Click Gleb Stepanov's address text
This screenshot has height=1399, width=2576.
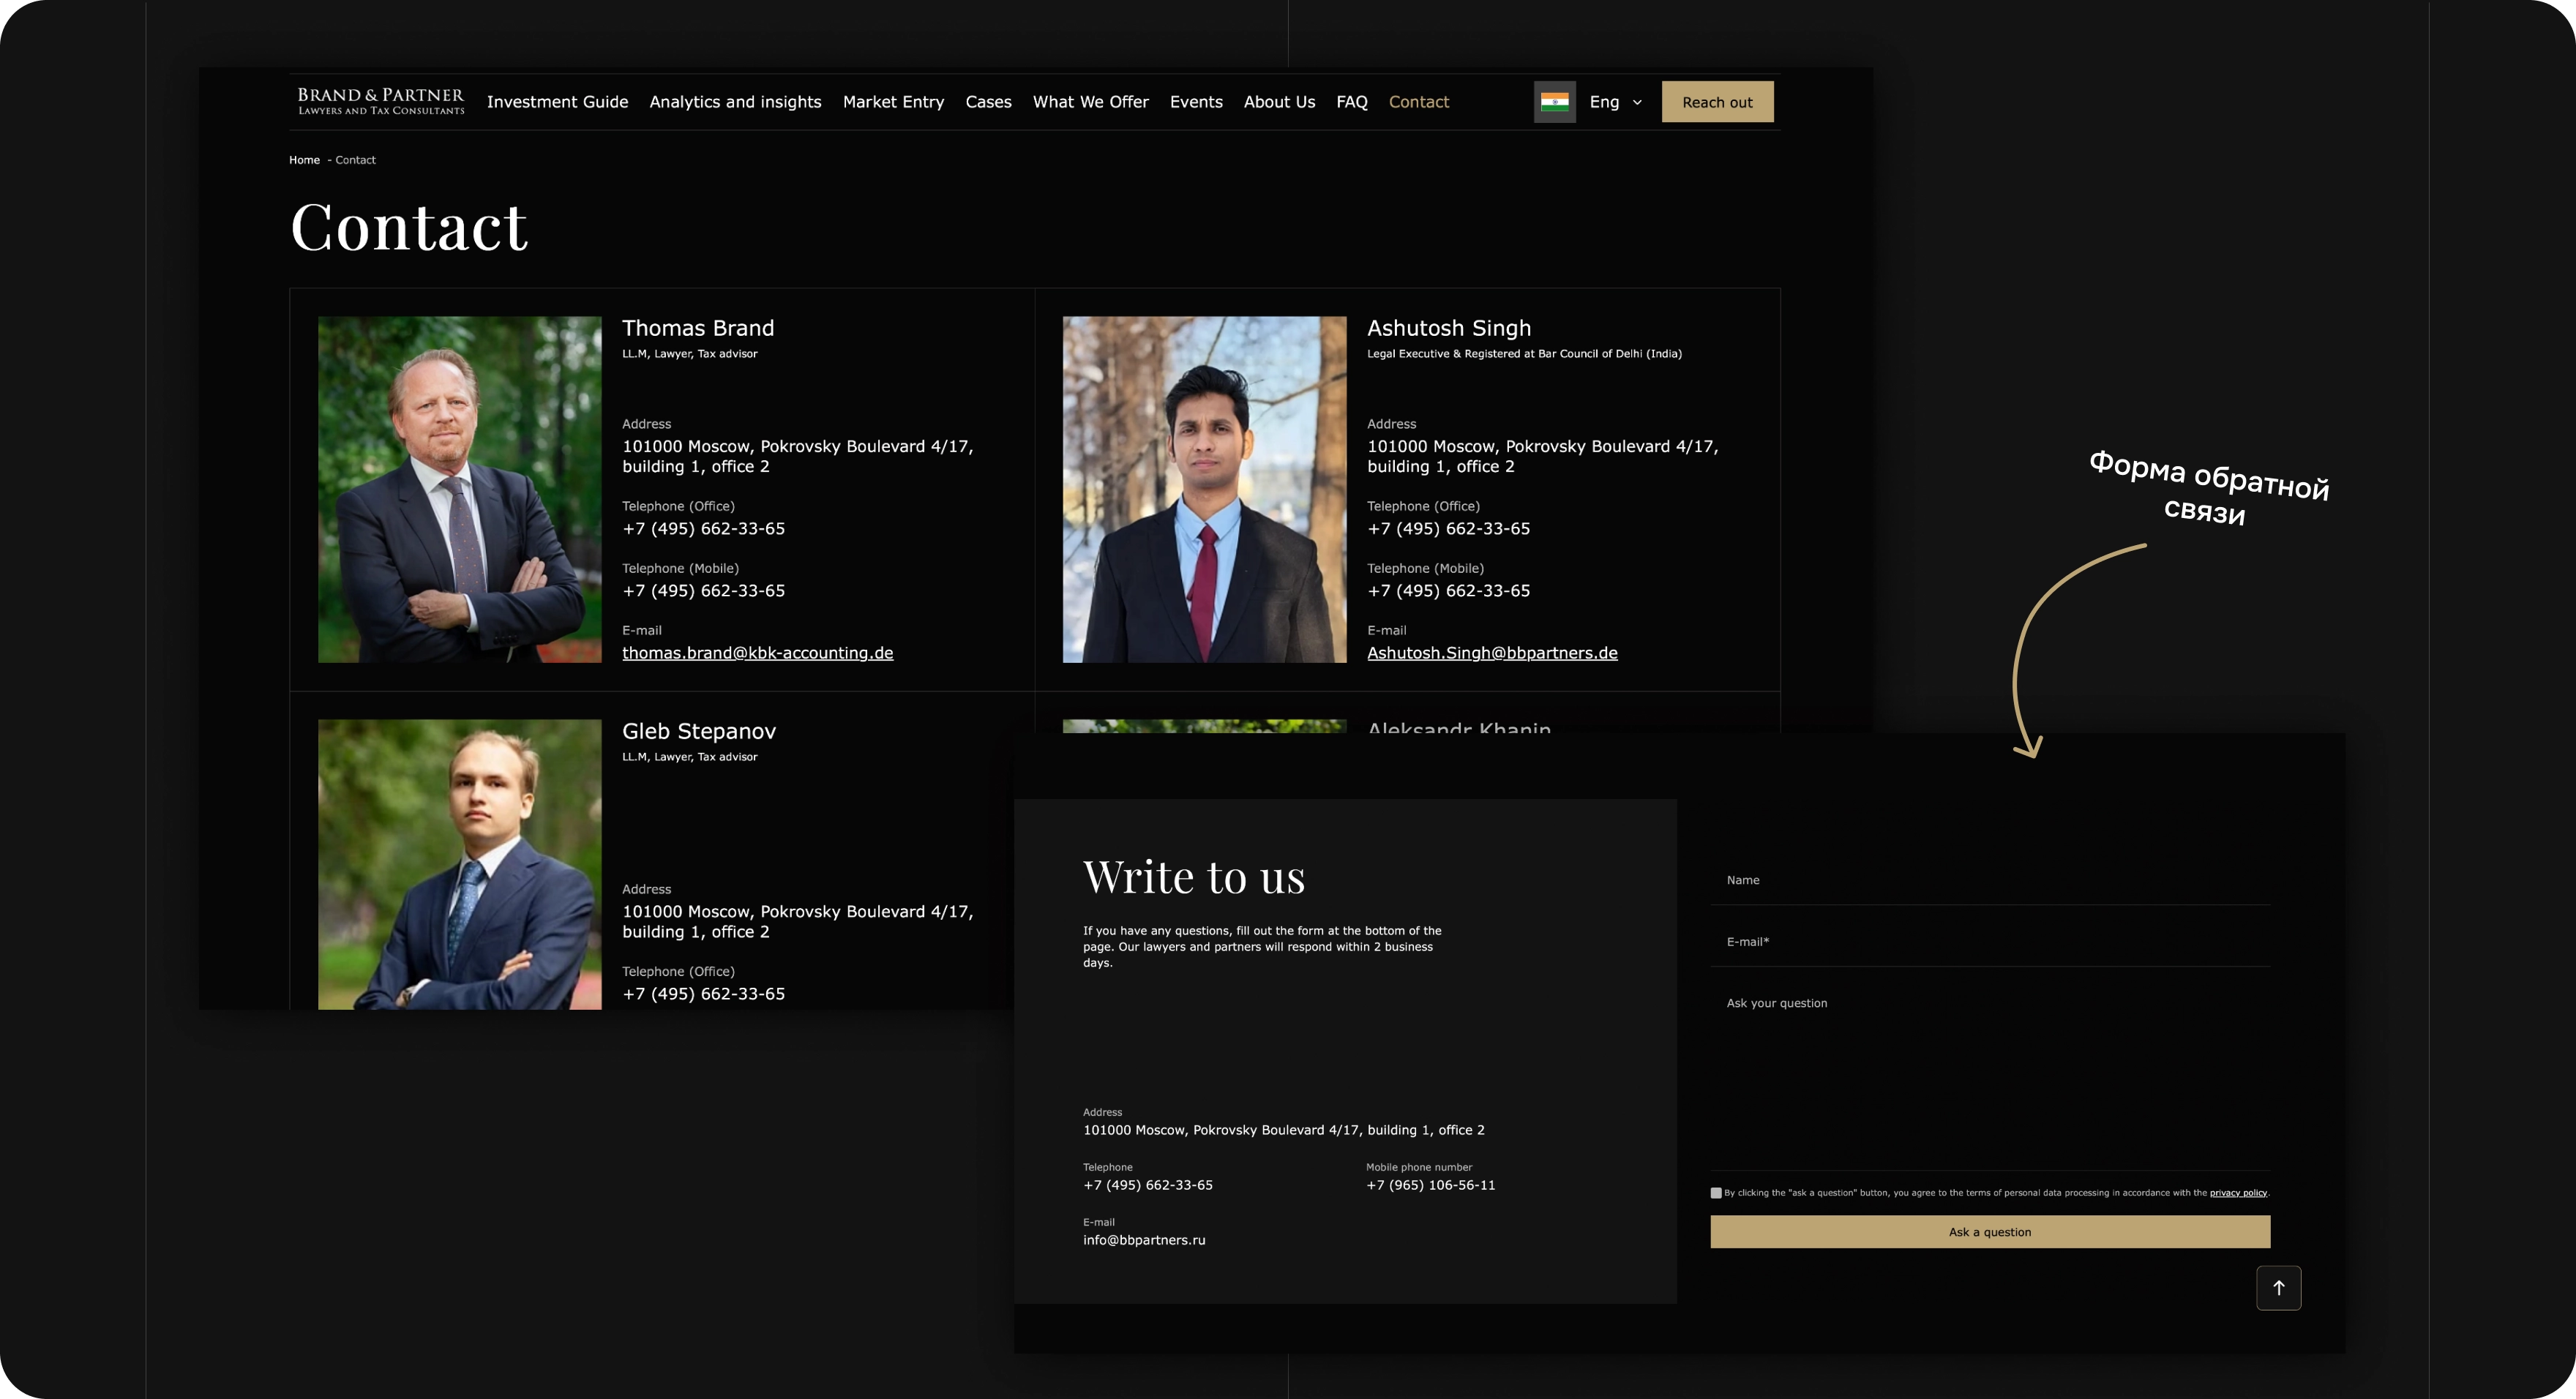click(x=797, y=922)
